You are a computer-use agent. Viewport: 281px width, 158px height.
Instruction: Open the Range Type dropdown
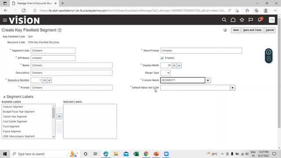pos(166,73)
